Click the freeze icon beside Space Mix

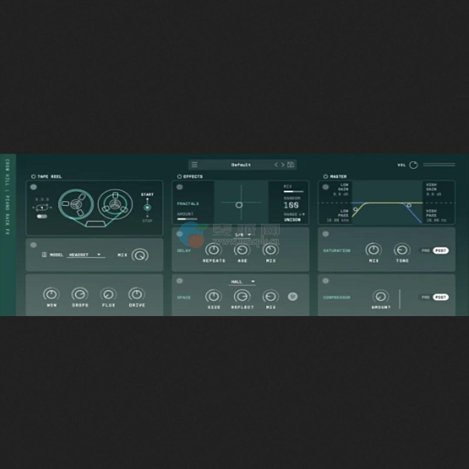coord(293,297)
